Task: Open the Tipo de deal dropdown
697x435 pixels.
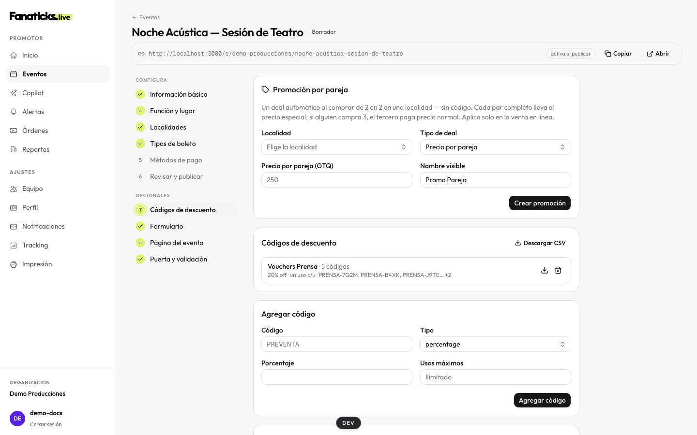Action: [x=496, y=147]
